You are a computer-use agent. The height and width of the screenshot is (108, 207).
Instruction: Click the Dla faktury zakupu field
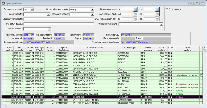[59, 24]
